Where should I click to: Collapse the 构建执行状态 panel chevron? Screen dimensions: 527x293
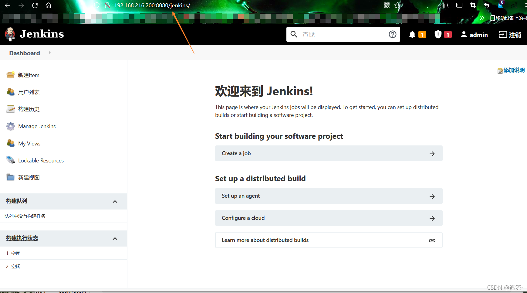[x=115, y=239]
